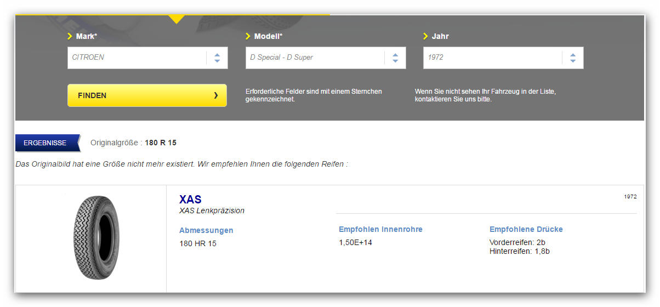Click the 'Hinterreifen: 1,8b' pressure text

point(520,251)
